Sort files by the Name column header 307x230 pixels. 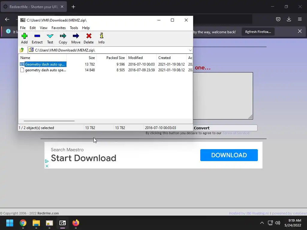coord(43,58)
